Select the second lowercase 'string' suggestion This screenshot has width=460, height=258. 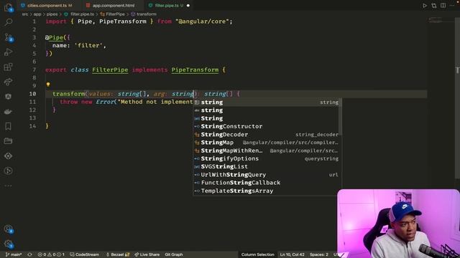pyautogui.click(x=267, y=110)
